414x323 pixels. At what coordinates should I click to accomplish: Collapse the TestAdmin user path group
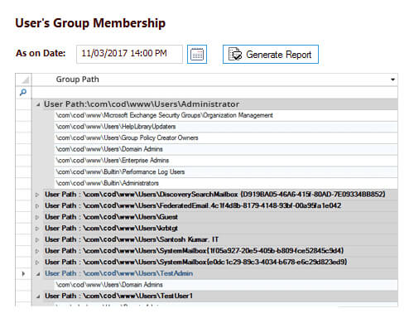[38, 274]
